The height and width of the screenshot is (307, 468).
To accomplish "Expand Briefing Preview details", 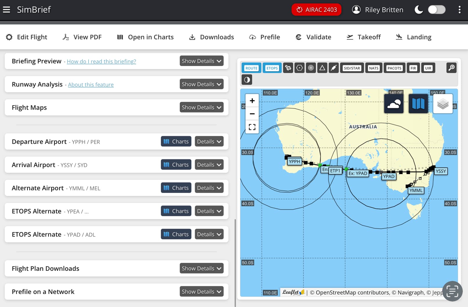I will [x=201, y=61].
